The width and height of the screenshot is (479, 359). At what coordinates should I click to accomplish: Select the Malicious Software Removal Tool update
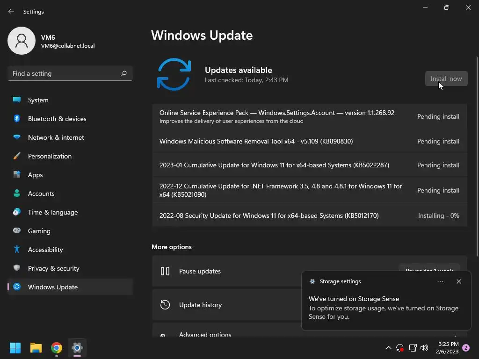pyautogui.click(x=310, y=141)
